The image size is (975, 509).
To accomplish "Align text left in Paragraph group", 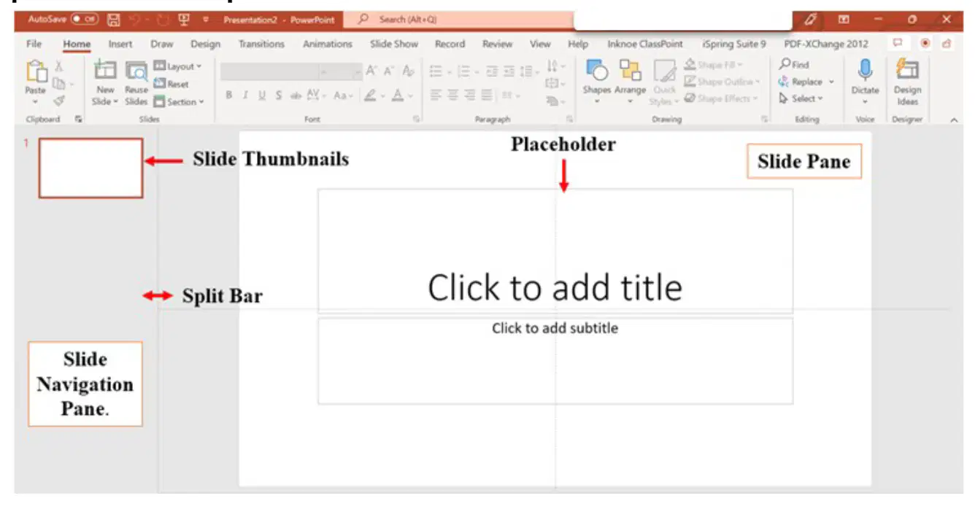I will [x=436, y=96].
